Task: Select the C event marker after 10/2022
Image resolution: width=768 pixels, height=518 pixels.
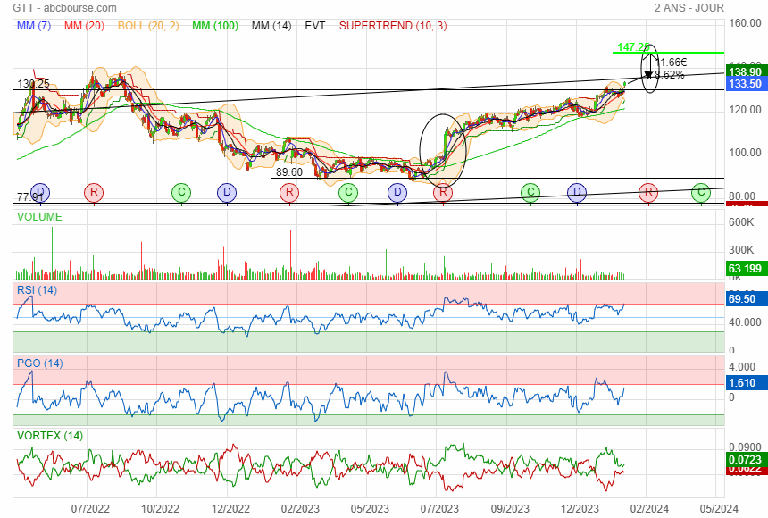Action: (181, 192)
